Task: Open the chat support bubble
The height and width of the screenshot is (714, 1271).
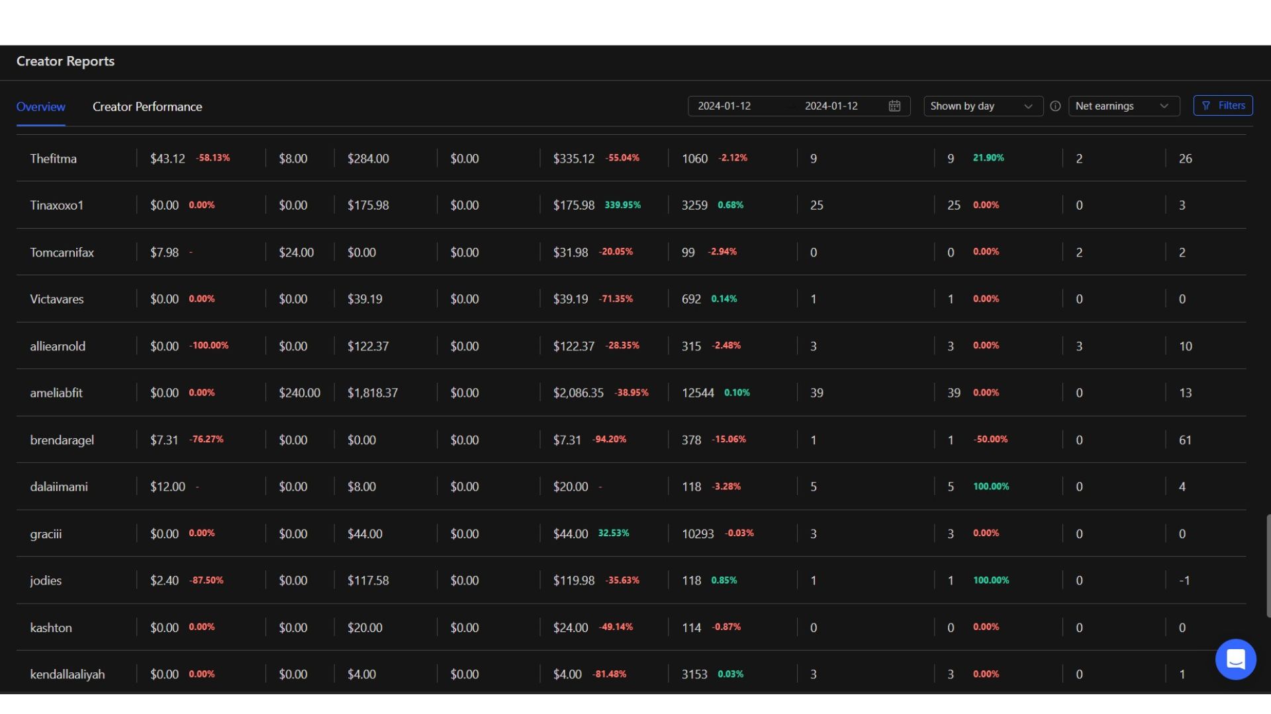Action: click(x=1235, y=659)
